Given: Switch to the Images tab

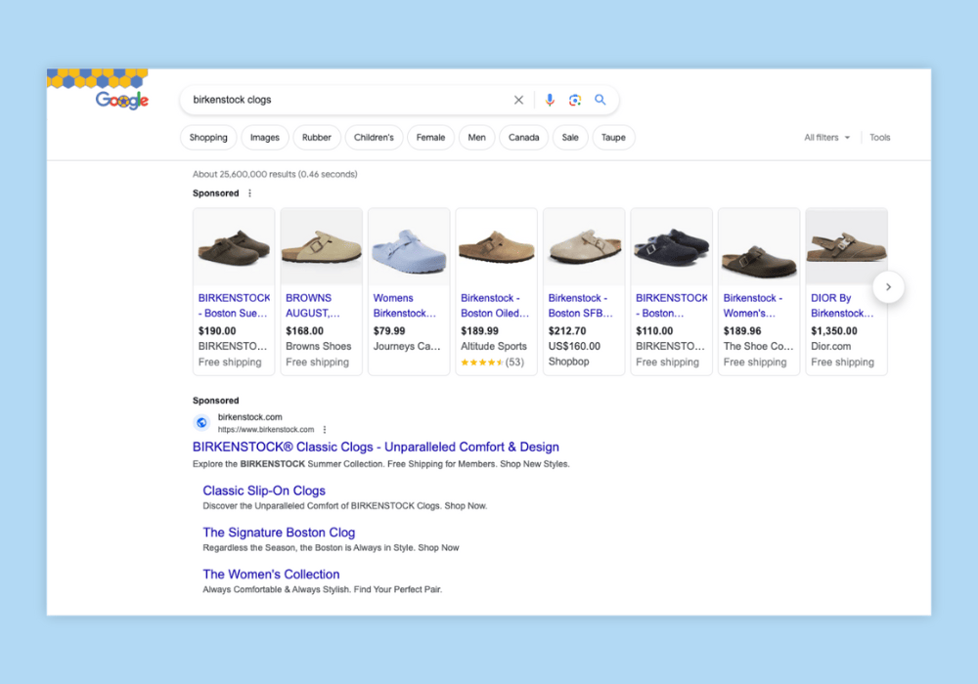Looking at the screenshot, I should point(264,137).
